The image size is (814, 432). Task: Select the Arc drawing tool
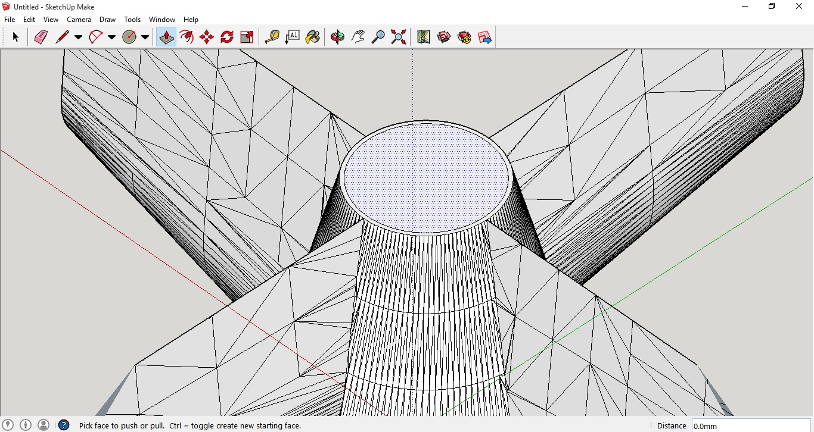(x=95, y=37)
